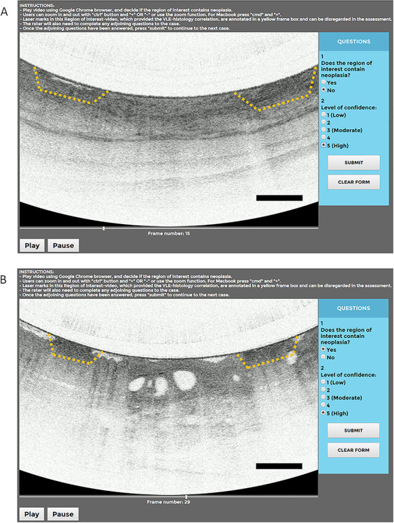Viewport: 394px width, 523px height.
Task: Play the video in panel A
Action: click(32, 246)
